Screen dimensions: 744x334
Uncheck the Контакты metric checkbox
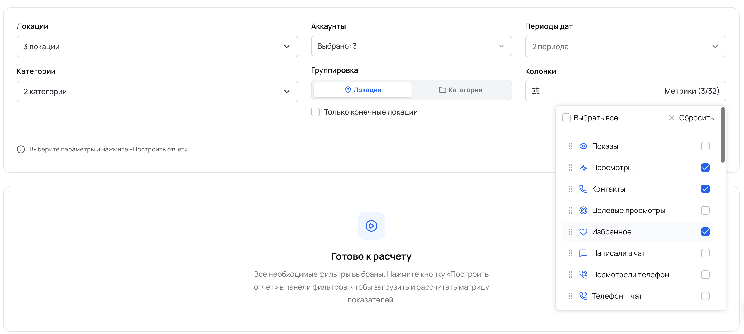click(x=705, y=189)
